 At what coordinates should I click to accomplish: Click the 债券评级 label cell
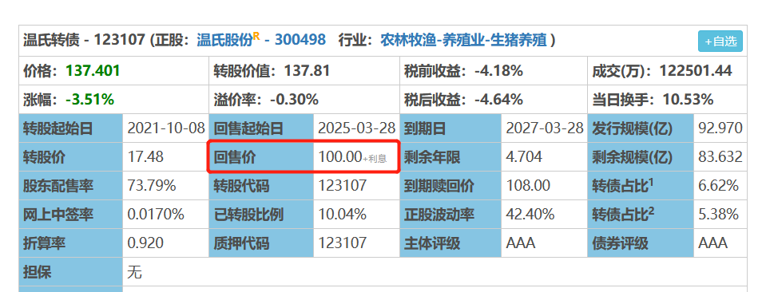pos(641,243)
